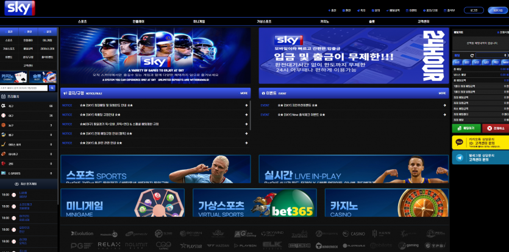Click the 회원가입 sign-up button
Viewport: 509px width, 252px height.
click(x=497, y=10)
